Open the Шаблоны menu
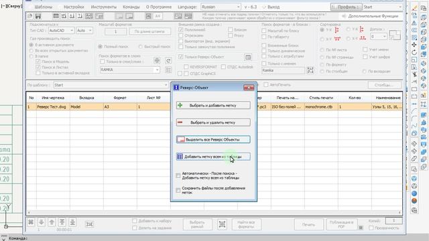The image size is (429, 241). click(x=44, y=7)
